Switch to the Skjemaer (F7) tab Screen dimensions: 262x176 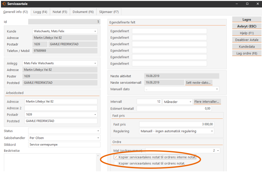point(109,12)
